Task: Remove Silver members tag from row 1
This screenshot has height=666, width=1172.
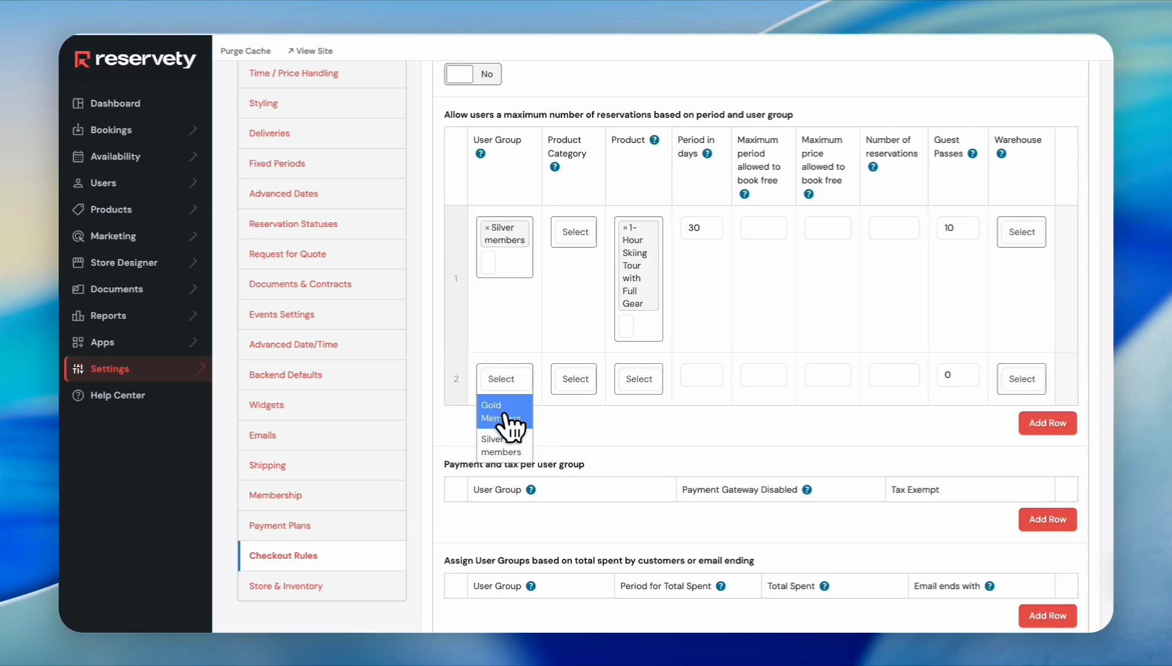Action: [487, 228]
